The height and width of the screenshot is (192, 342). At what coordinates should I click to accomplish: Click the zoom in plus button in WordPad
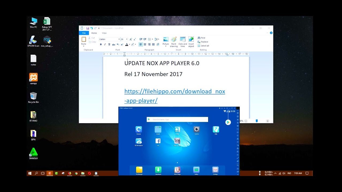[267, 121]
